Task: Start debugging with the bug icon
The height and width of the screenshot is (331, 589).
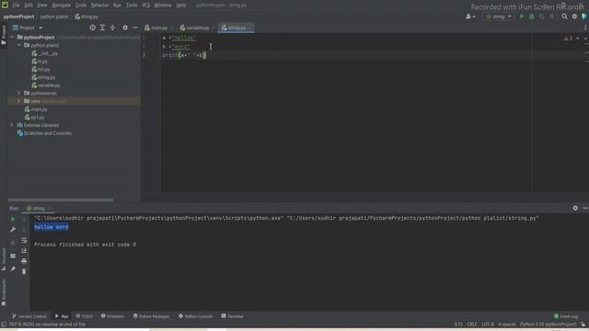Action: point(532,17)
